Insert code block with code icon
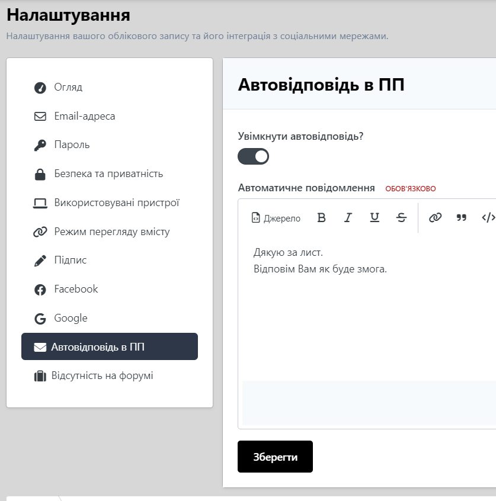 click(x=488, y=218)
